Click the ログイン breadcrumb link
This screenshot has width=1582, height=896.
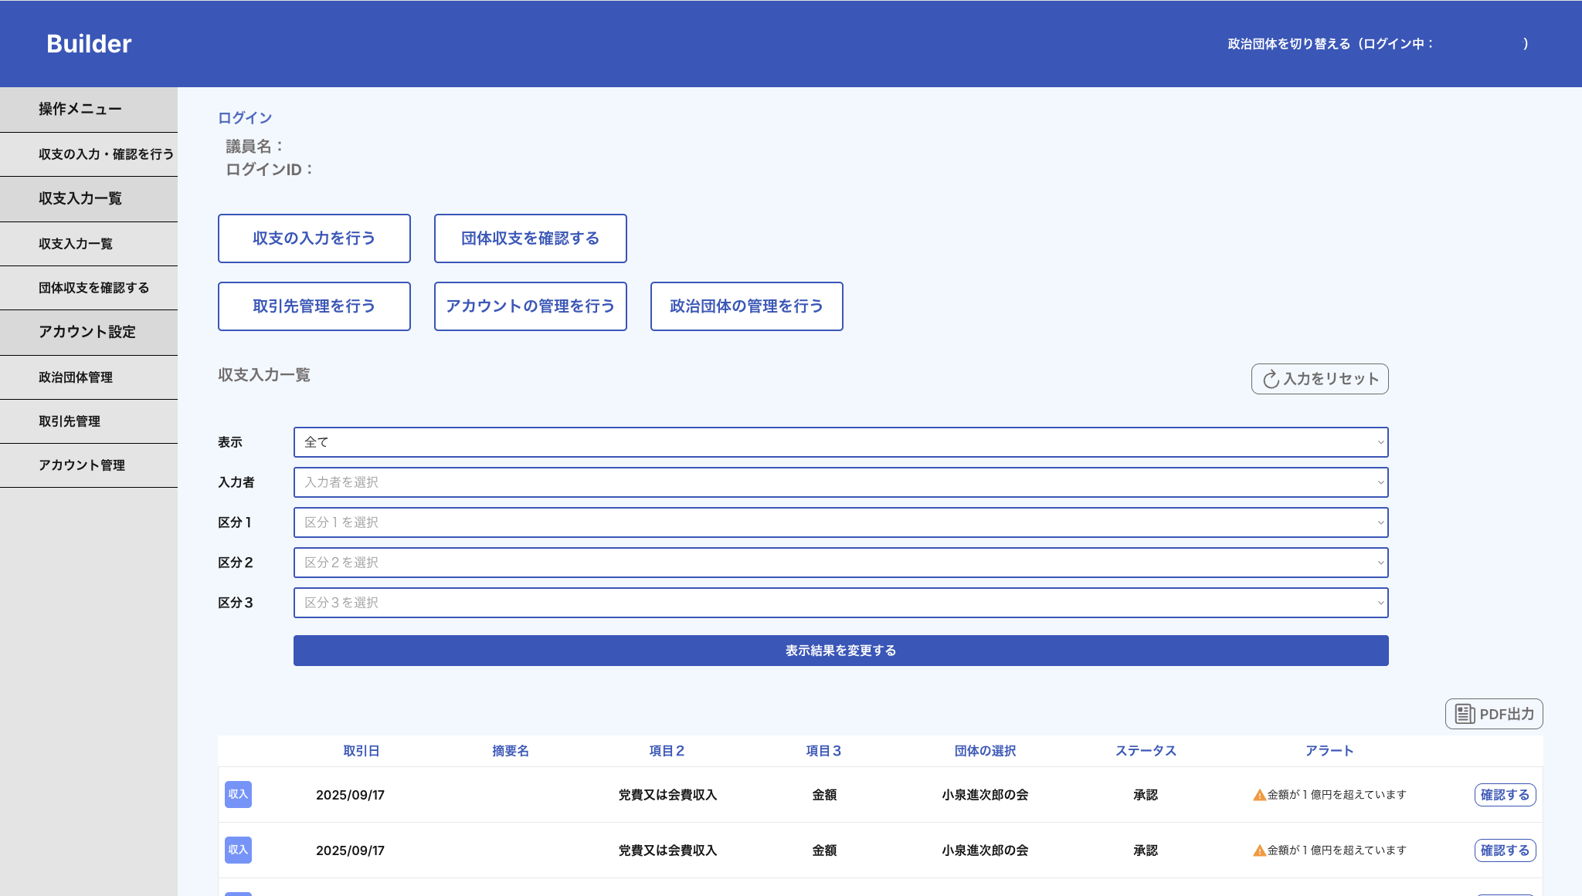(x=244, y=118)
